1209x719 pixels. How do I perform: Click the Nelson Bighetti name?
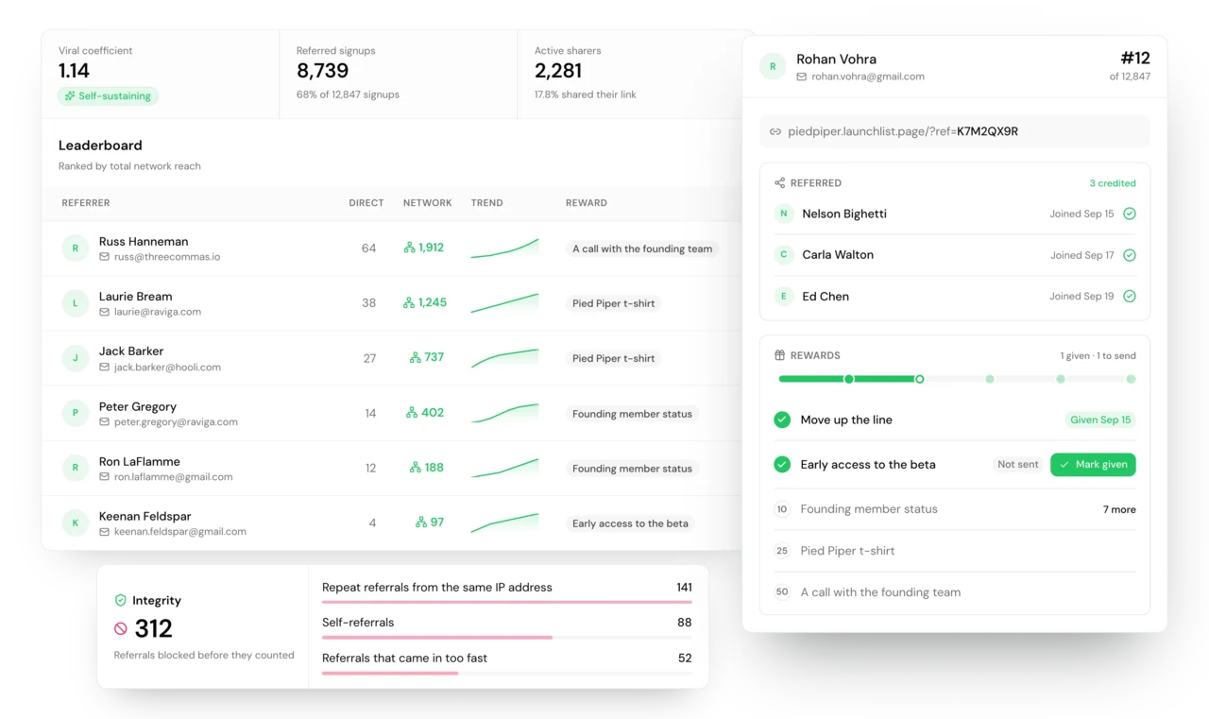point(844,214)
